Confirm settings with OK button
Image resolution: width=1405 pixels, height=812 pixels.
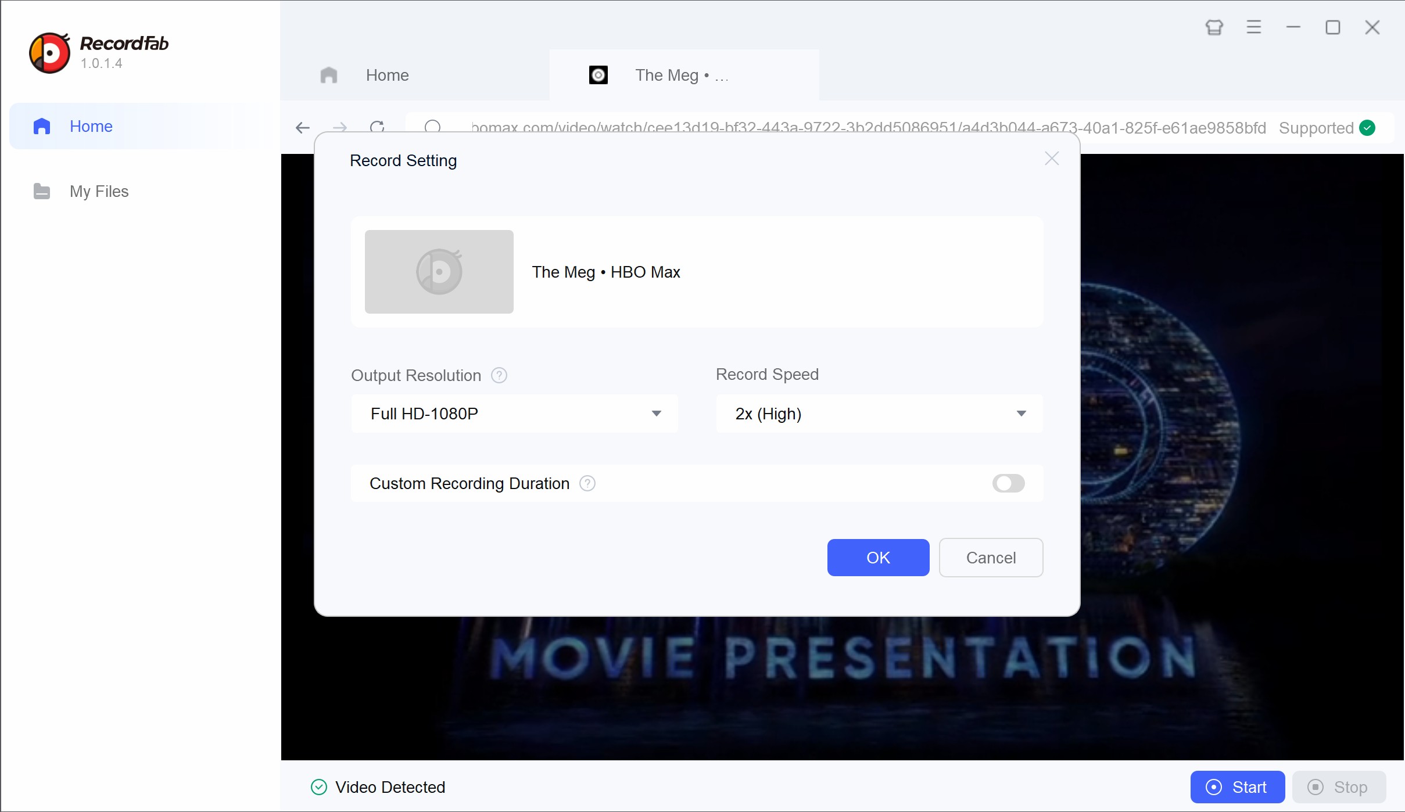point(879,558)
